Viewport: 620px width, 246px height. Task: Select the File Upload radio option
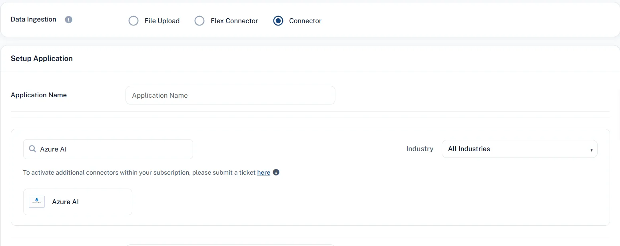(x=134, y=21)
